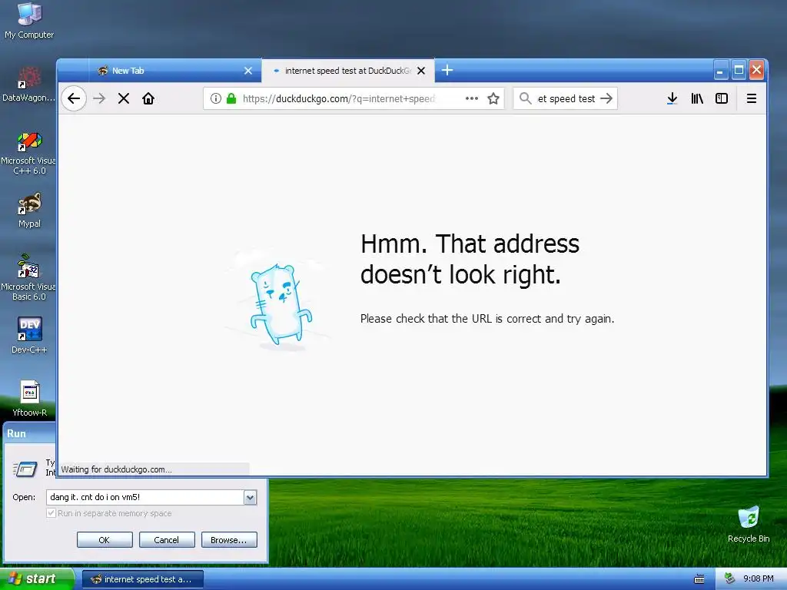
Task: Open the downloads arrow icon
Action: pos(672,98)
